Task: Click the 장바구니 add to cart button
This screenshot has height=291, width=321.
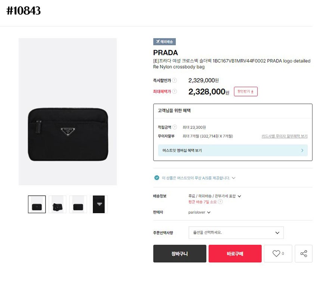Action: 180,254
